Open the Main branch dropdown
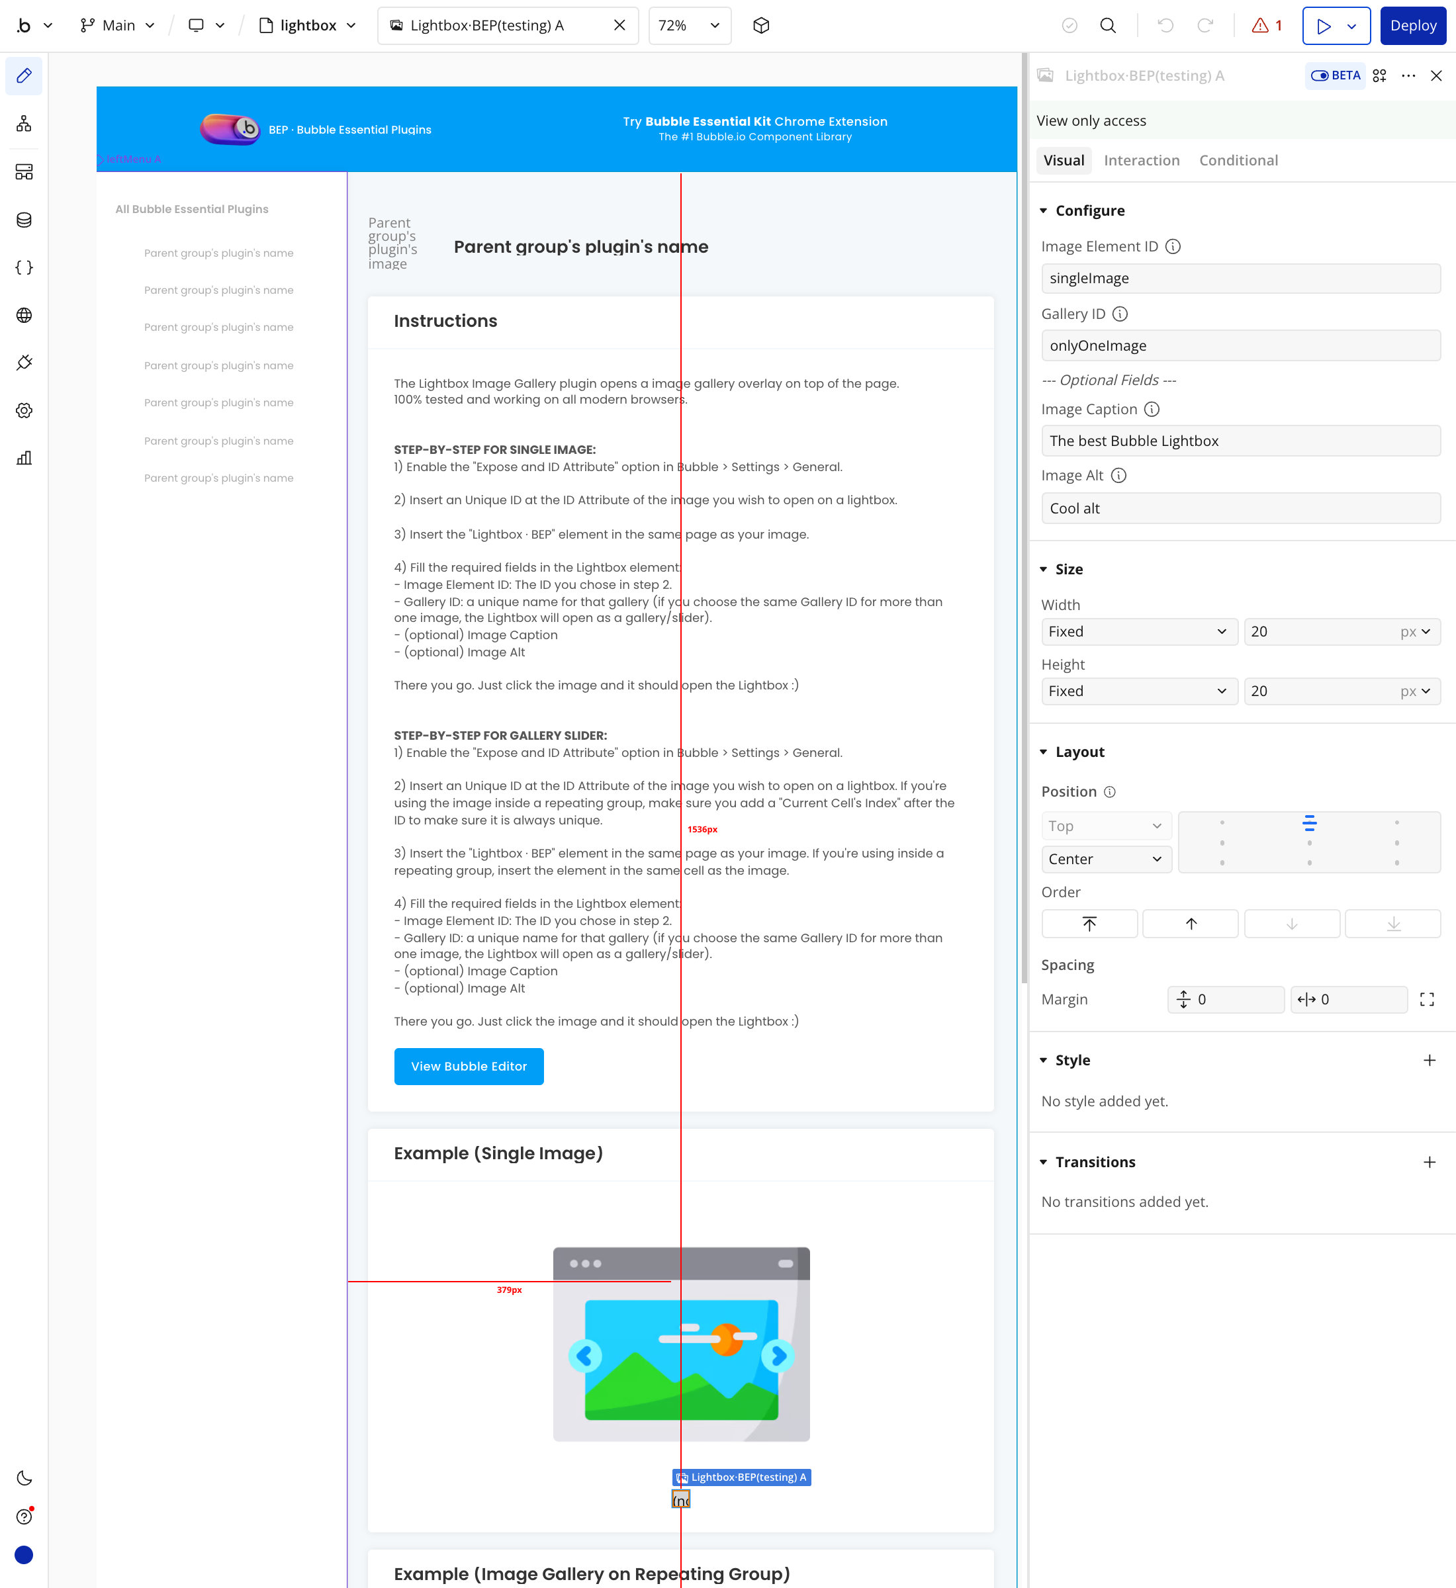Screen dimensions: 1456x1588 (x=117, y=25)
